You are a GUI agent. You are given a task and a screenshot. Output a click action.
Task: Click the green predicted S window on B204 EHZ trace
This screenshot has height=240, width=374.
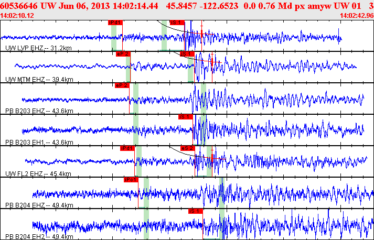click(x=222, y=193)
